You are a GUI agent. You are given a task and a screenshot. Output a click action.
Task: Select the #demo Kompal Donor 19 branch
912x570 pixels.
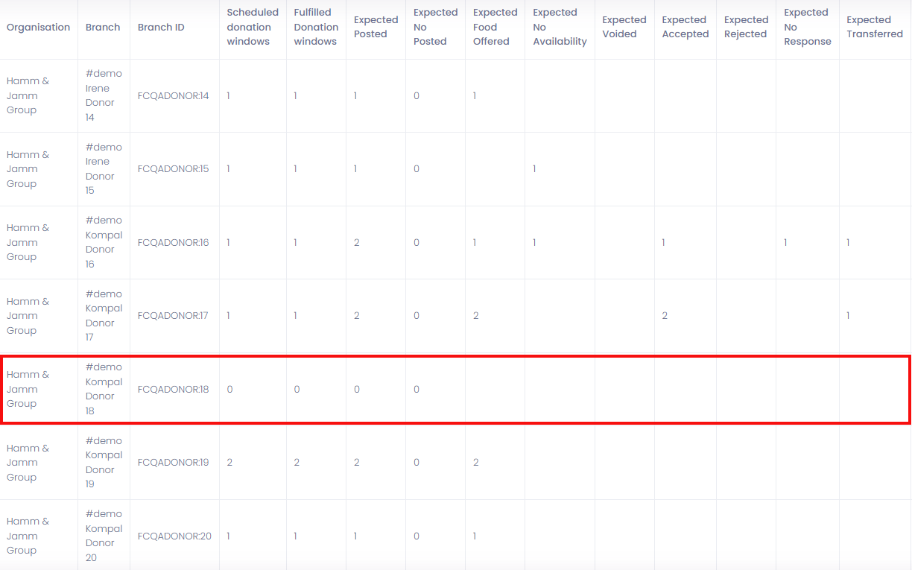tap(104, 463)
